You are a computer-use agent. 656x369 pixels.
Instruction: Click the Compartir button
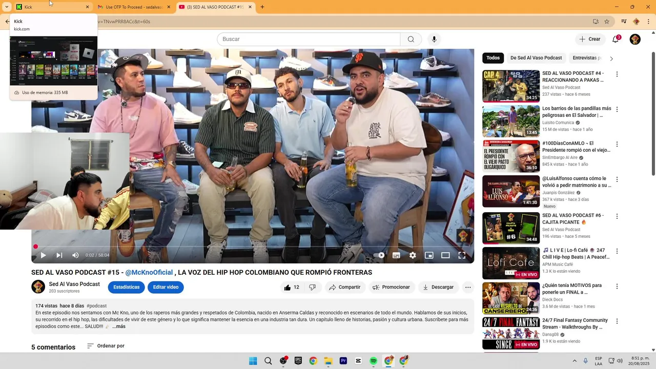pyautogui.click(x=345, y=288)
